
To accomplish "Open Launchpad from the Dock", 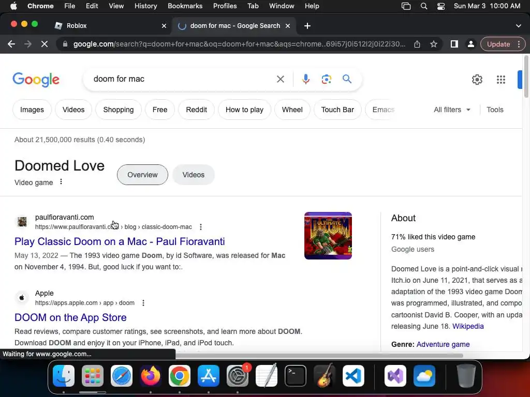I will 92,376.
